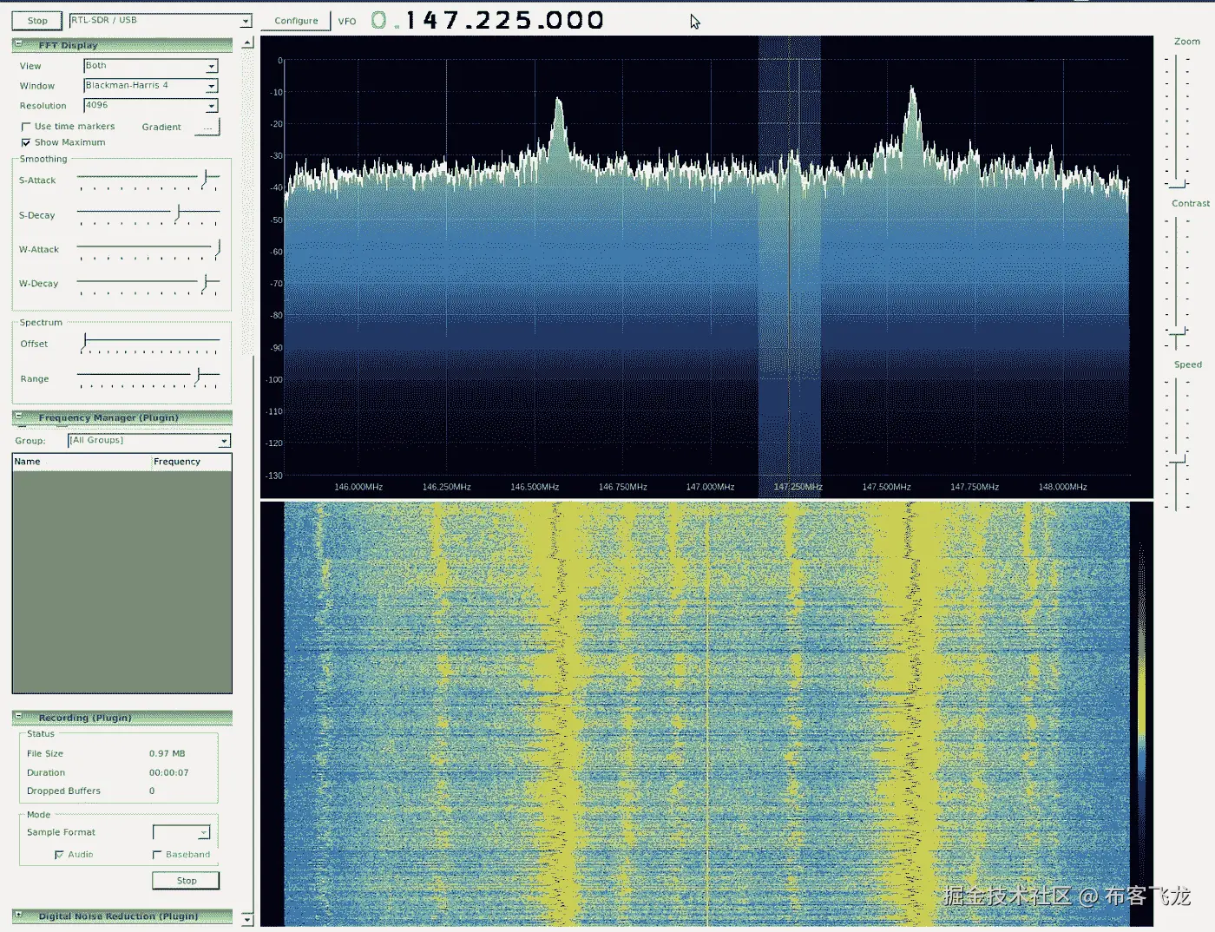
Task: Click the 148.000MHz axis label
Action: point(1062,487)
